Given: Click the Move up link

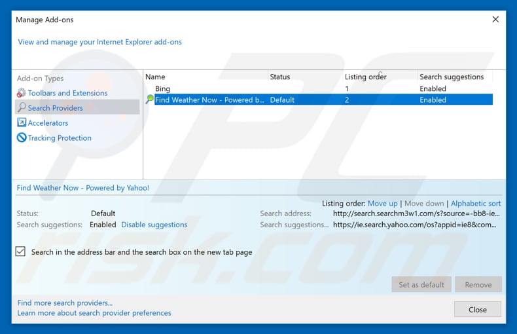Looking at the screenshot, I should (382, 203).
